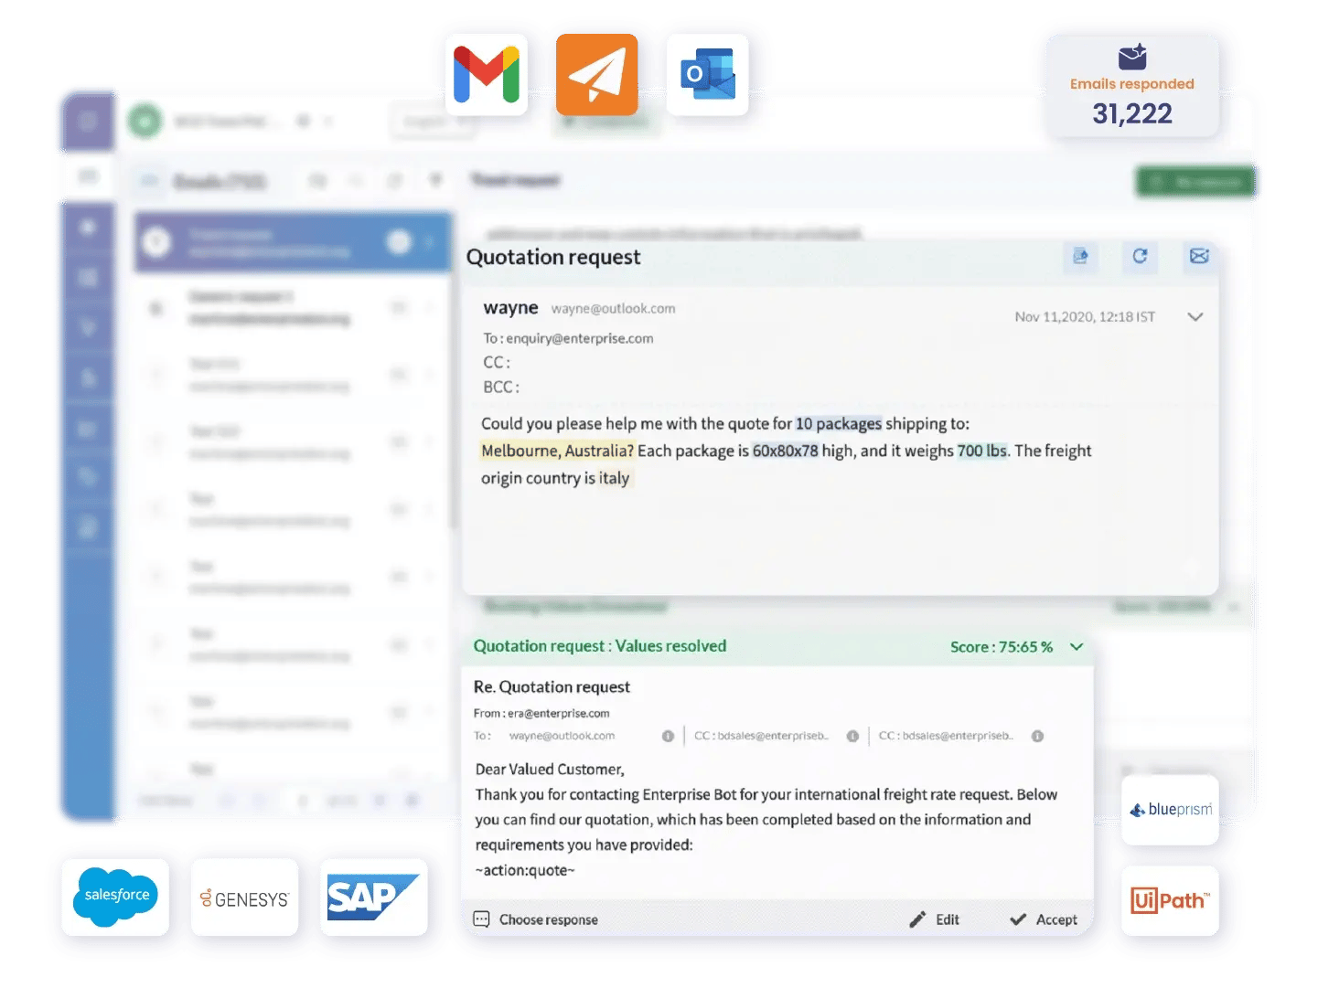Expand the email details chevron near date
Image resolution: width=1318 pixels, height=988 pixels.
tap(1195, 317)
